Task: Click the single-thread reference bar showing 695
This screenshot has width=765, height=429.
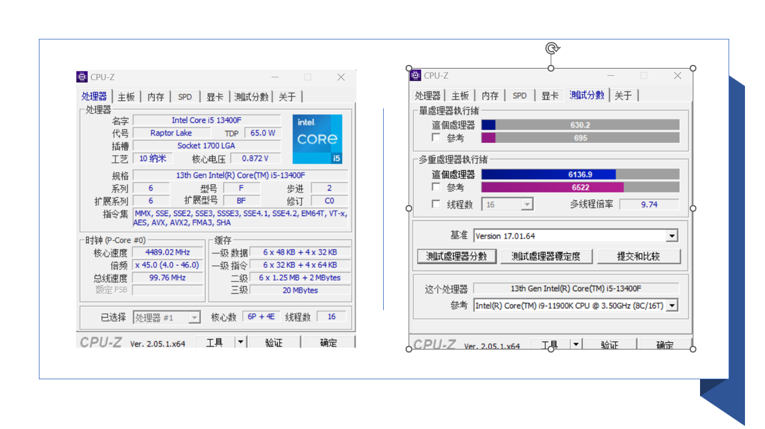Action: 580,138
